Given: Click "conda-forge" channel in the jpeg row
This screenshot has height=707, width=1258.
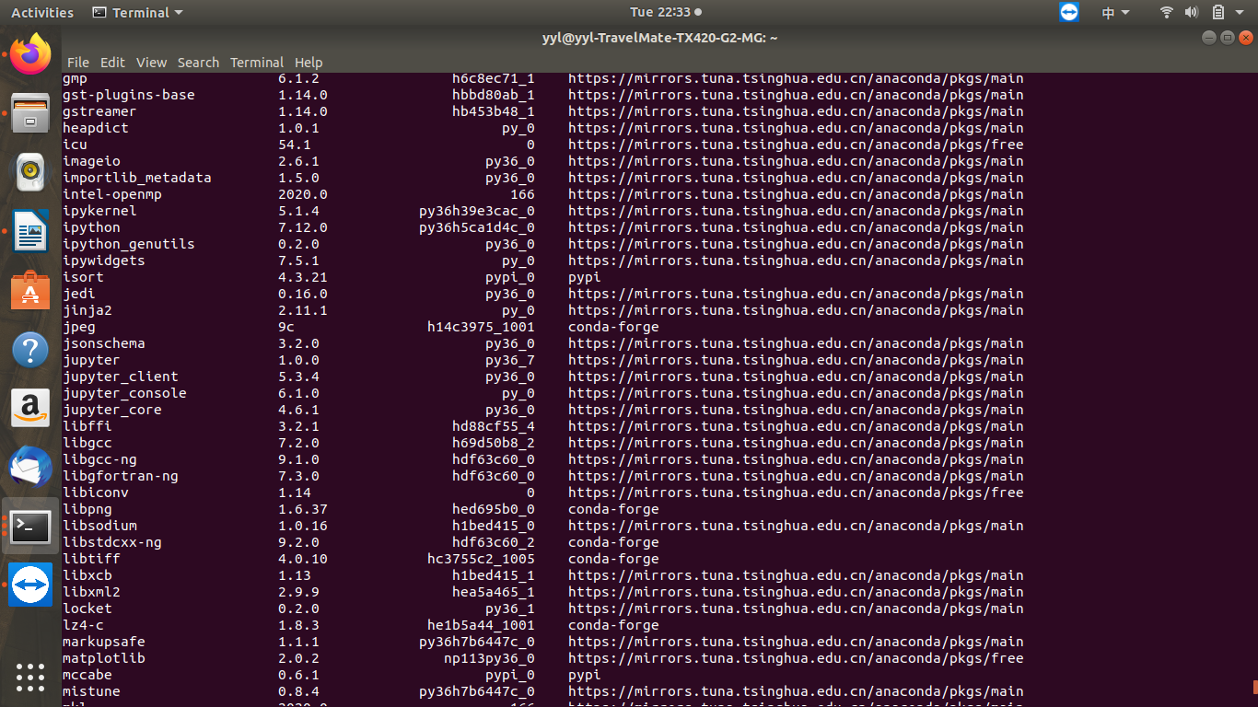Looking at the screenshot, I should click(x=613, y=327).
